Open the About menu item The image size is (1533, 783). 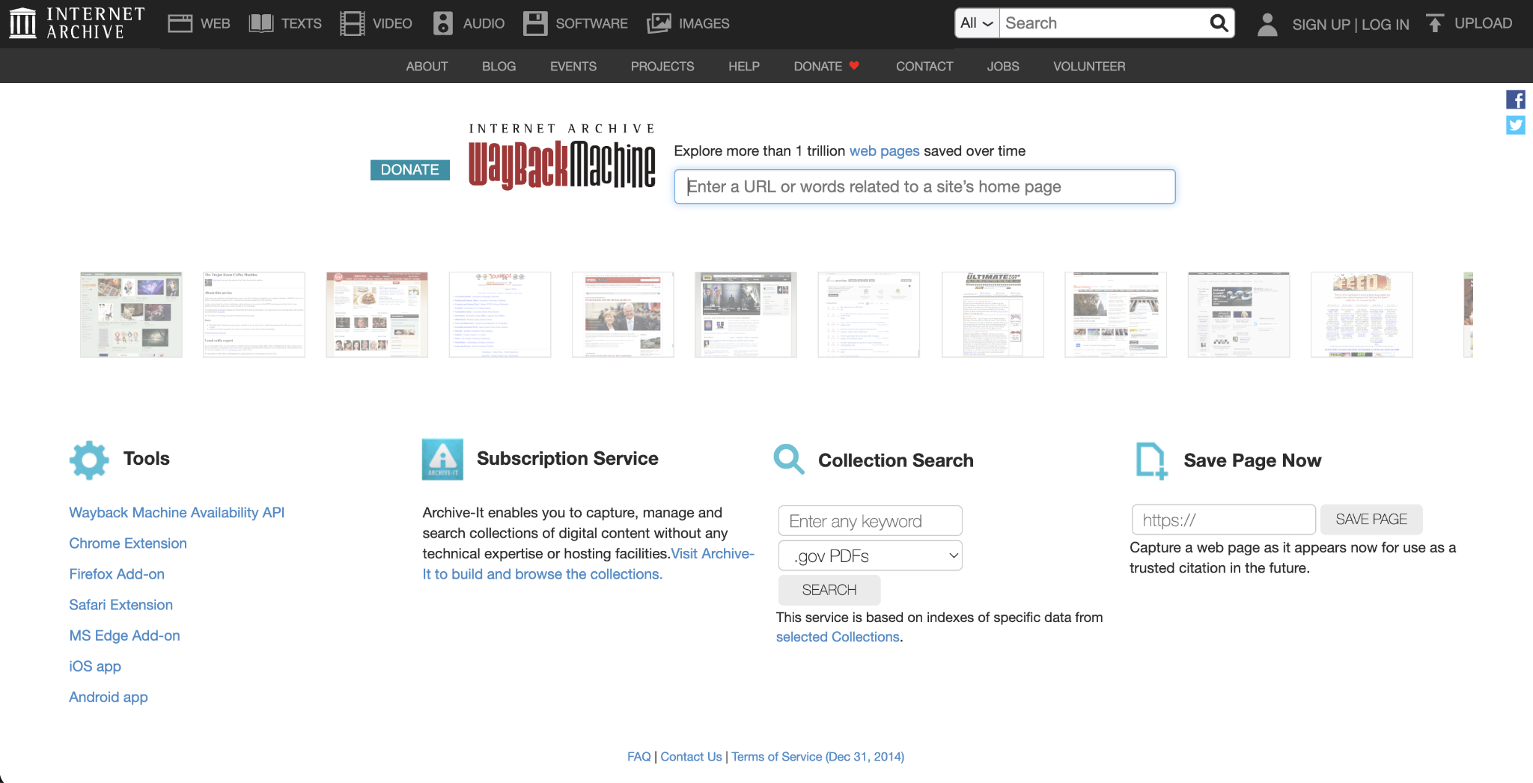tap(427, 67)
